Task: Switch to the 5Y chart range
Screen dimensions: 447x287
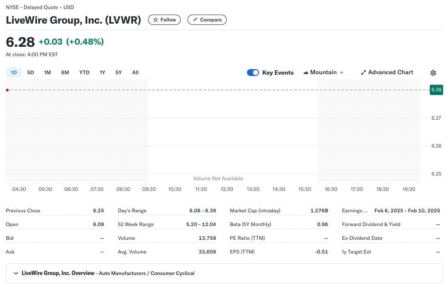Action: (119, 73)
